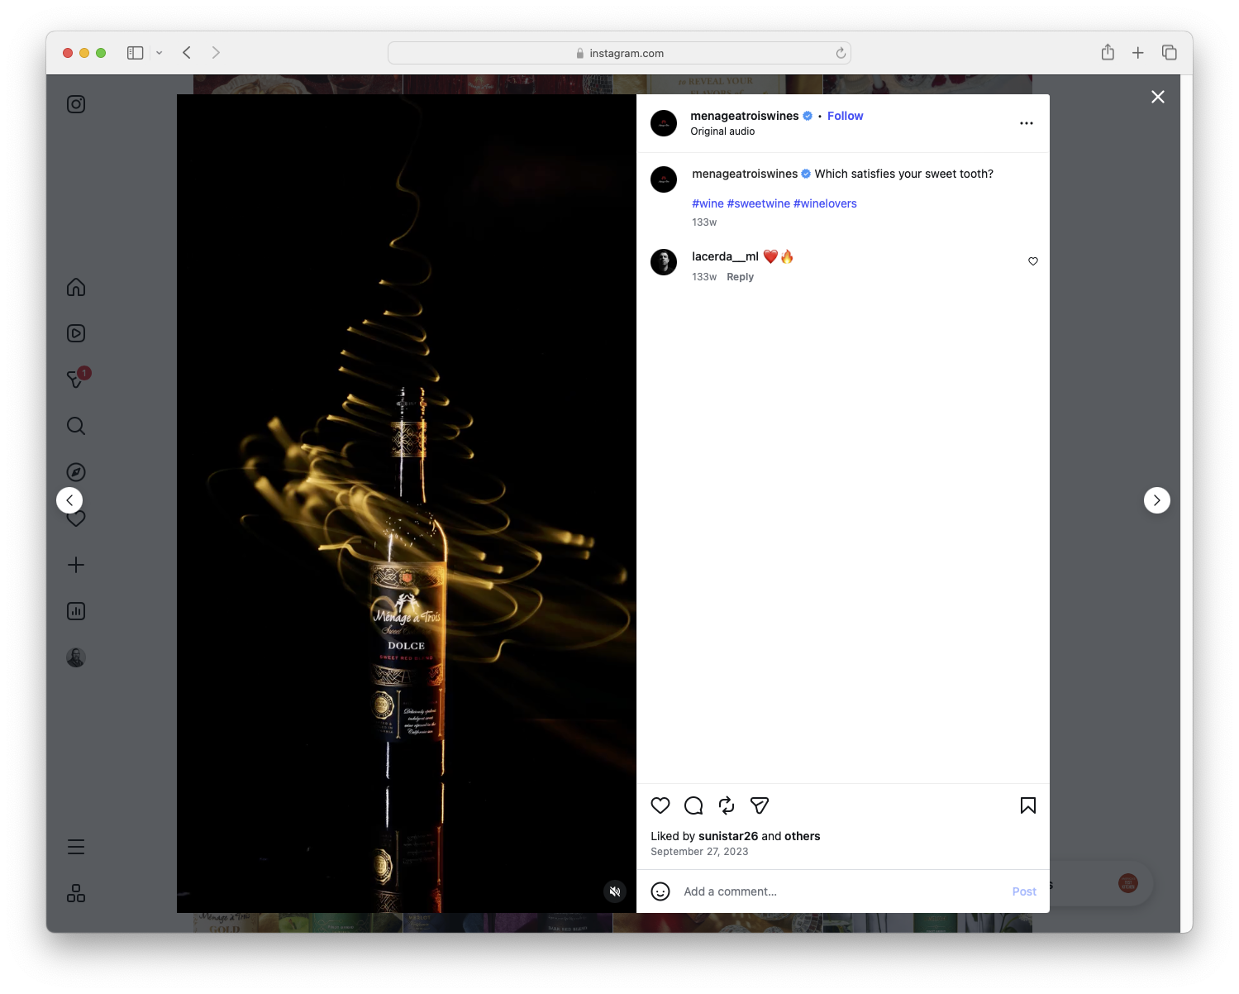
Task: Share the post via the paper plane icon
Action: (759, 805)
